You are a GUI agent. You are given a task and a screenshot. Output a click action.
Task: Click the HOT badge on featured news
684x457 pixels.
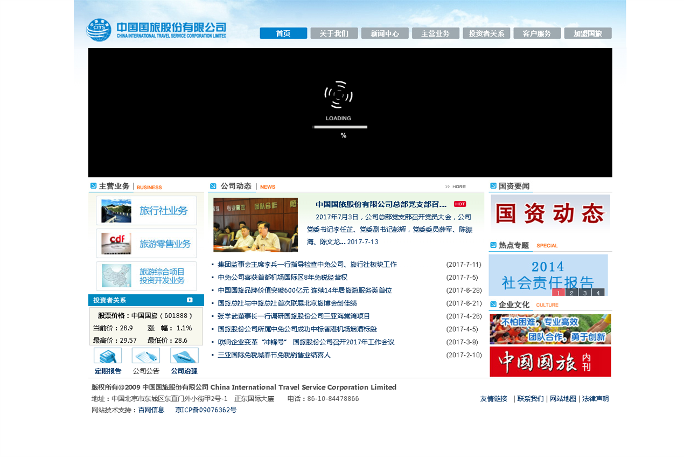(x=460, y=204)
